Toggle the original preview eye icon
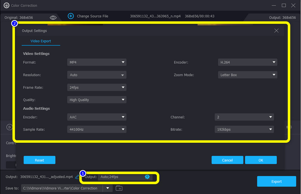The height and width of the screenshot is (194, 301). (x=53, y=18)
